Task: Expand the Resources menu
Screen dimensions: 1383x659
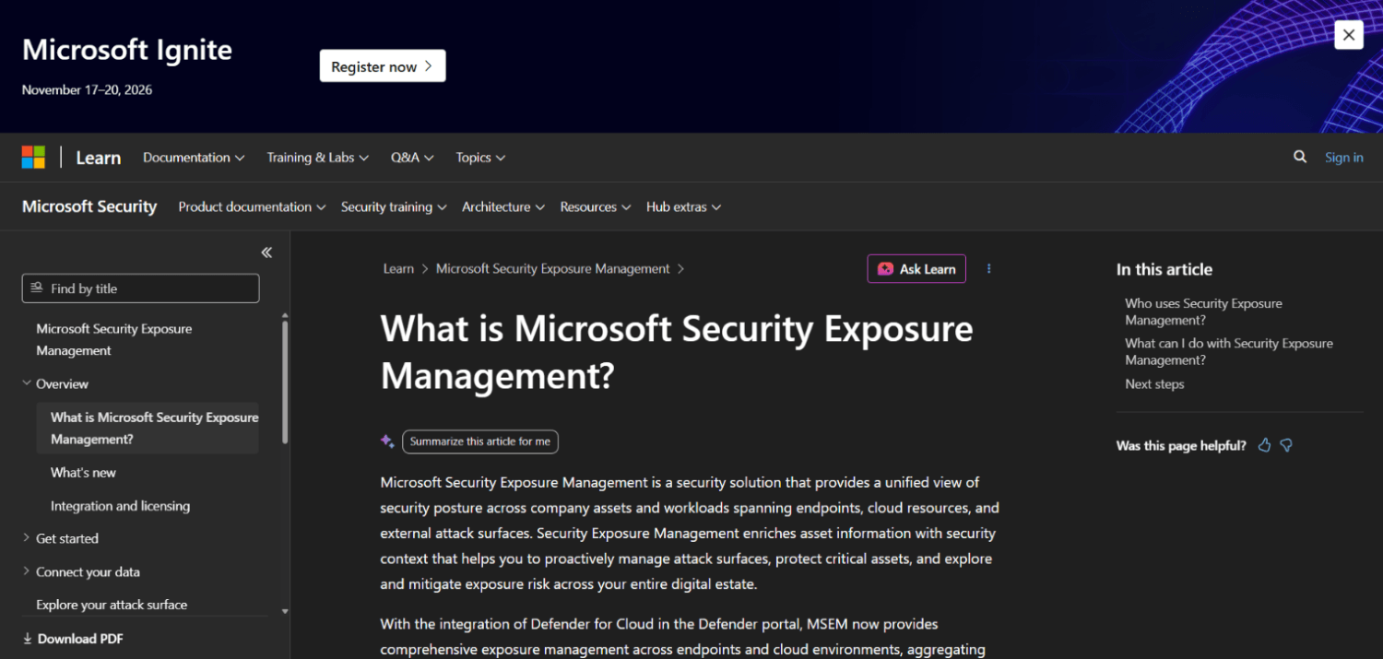Action: point(596,206)
